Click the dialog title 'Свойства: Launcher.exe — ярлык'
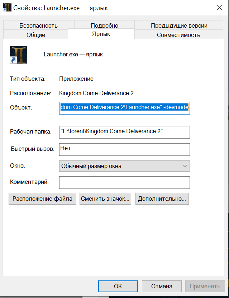This screenshot has width=229, height=298. coord(61,8)
